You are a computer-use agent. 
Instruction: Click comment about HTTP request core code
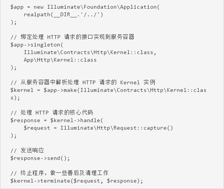click(52, 113)
